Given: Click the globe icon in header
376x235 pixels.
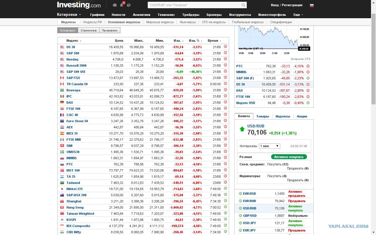Looking at the screenshot, I should pyautogui.click(x=129, y=5).
